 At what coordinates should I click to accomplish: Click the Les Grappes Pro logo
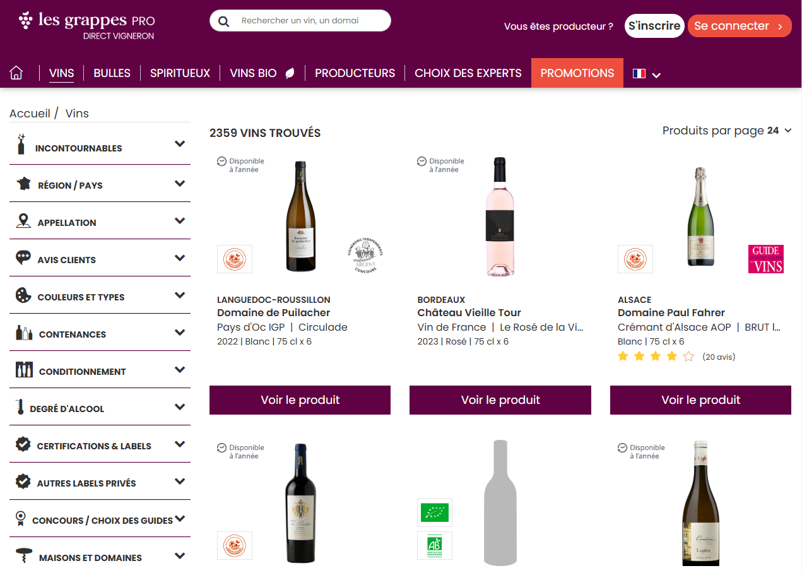coord(86,25)
